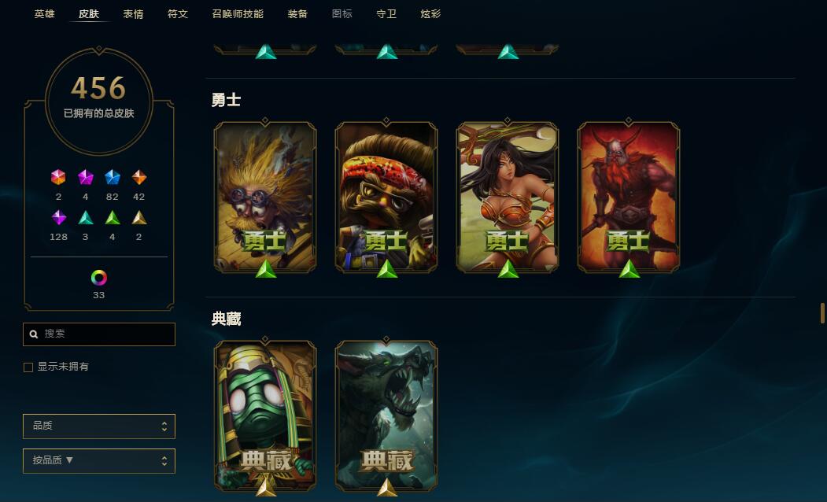Open the rainbow chroma ring icon showing 33
The height and width of the screenshot is (502, 827).
pyautogui.click(x=98, y=278)
